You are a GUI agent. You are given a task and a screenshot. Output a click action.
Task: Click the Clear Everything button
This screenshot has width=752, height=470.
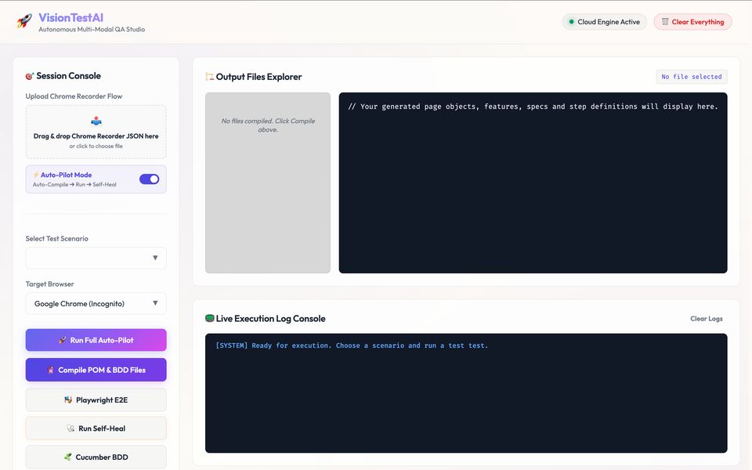tap(692, 22)
